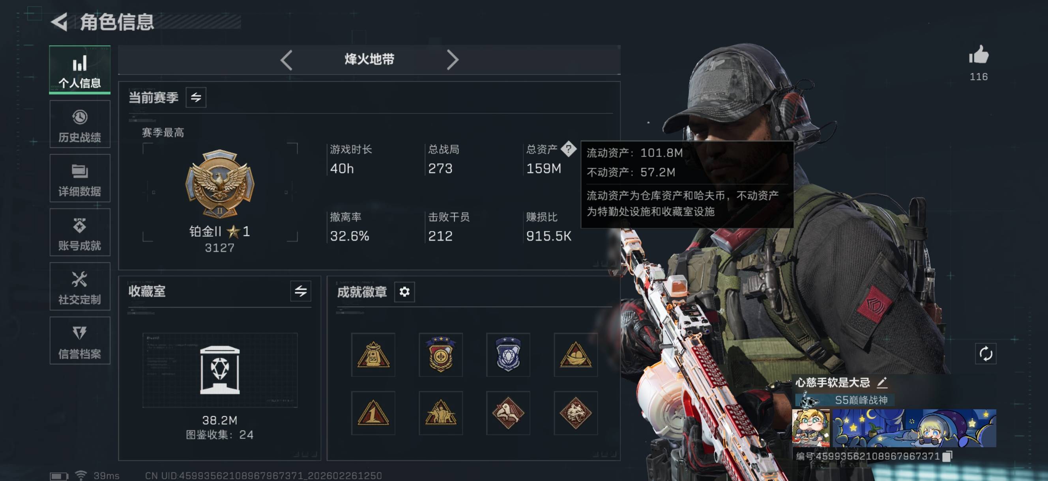1048x481 pixels.
Task: Click the refresh character model icon
Action: [985, 353]
